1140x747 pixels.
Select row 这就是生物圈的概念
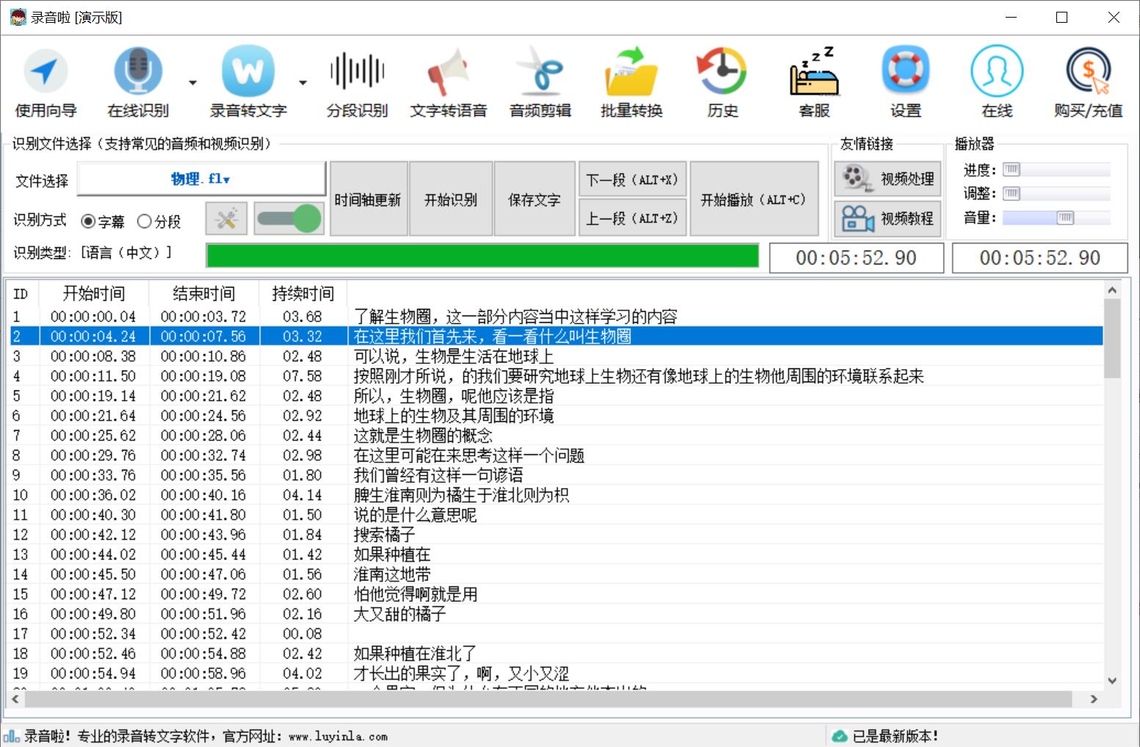pos(556,435)
